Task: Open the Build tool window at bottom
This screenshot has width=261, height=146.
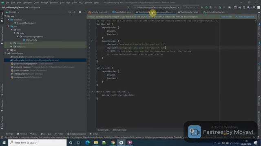Action: pyautogui.click(x=34, y=134)
